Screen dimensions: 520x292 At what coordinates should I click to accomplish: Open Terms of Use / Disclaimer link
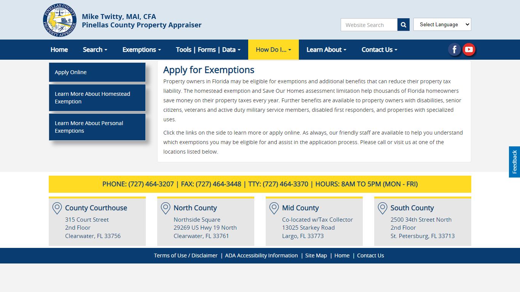(x=186, y=255)
